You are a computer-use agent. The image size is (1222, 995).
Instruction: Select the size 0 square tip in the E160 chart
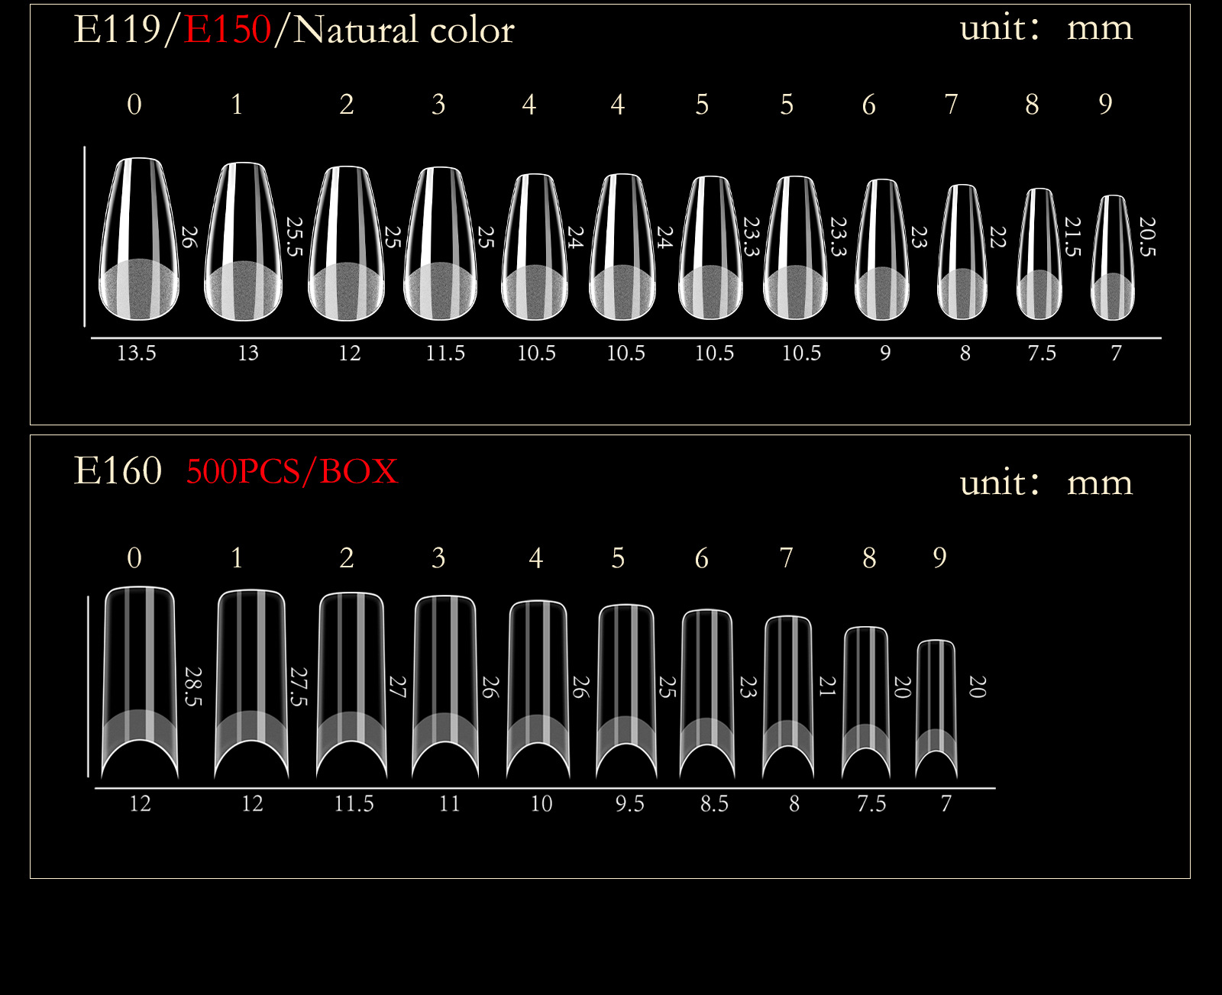pyautogui.click(x=140, y=683)
